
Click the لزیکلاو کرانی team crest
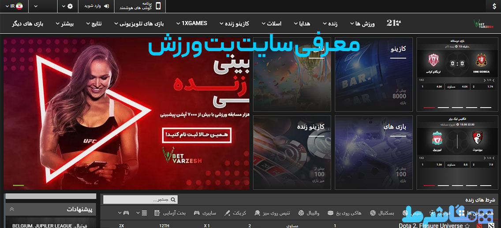click(x=434, y=60)
